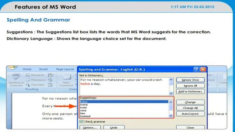Viewport: 235px width, 132px height.
Task: Toggle the Check grammar checkbox
Action: coord(82,121)
